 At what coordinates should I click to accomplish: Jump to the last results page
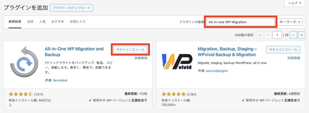click(x=302, y=35)
